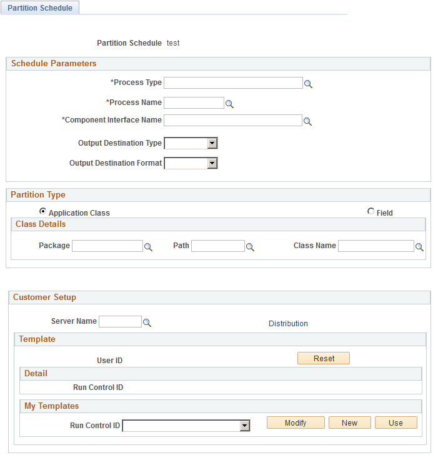The image size is (433, 455).
Task: Focus the Process Type input field
Action: [x=233, y=82]
